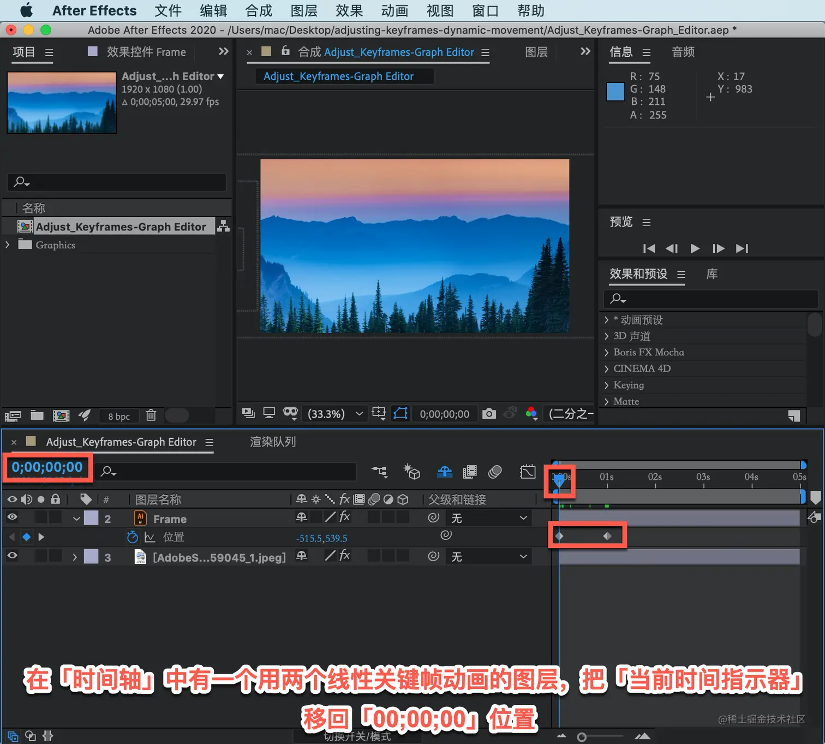This screenshot has height=744, width=825.
Task: Step forward one frame in Preview
Action: pos(719,248)
